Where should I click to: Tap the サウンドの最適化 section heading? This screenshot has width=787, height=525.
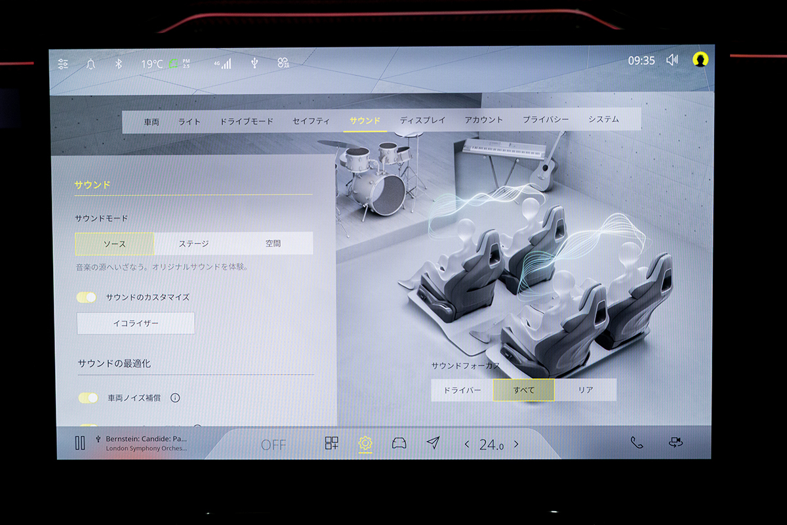(115, 363)
